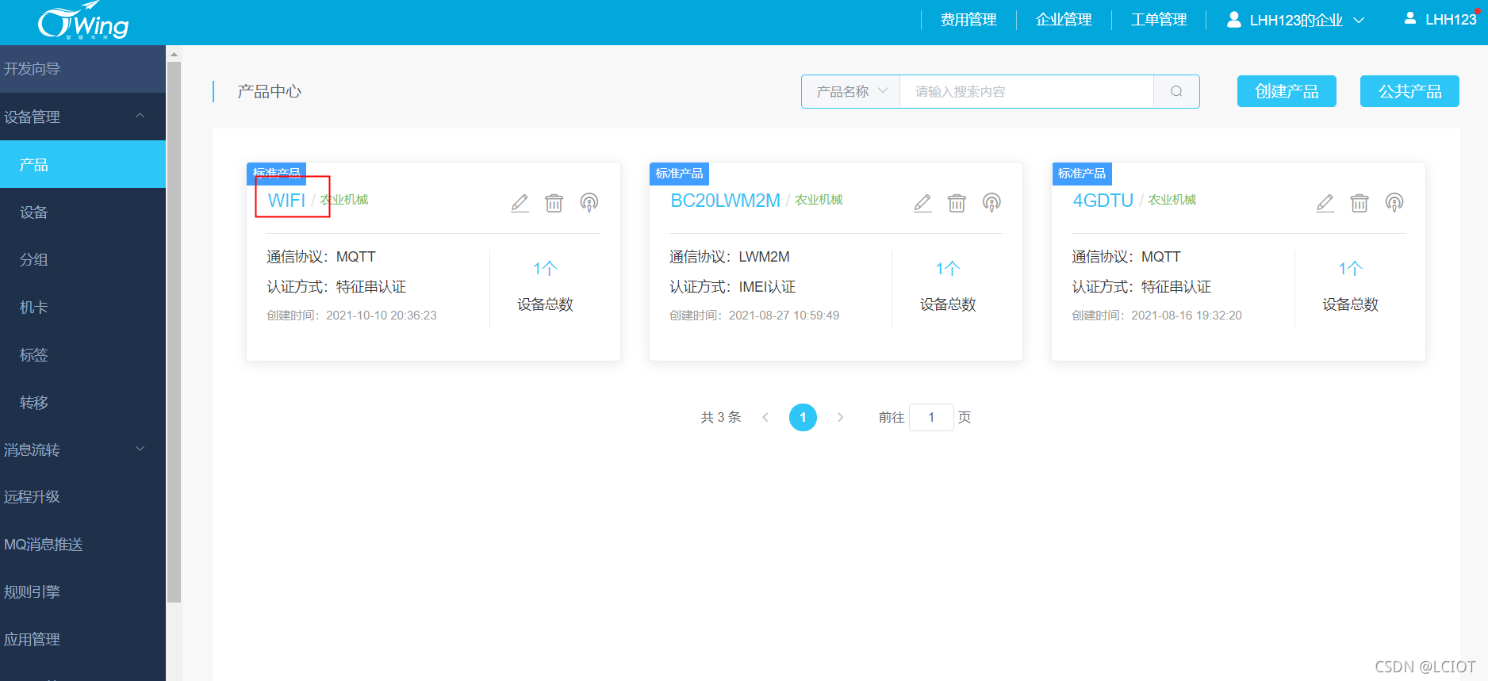The width and height of the screenshot is (1488, 681).
Task: Click 通信协议: LWM2M text
Action: click(x=730, y=257)
